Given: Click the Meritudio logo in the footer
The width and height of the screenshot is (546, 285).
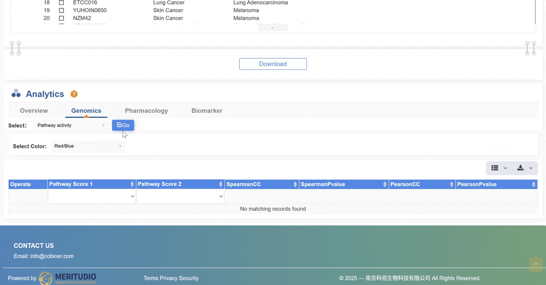Looking at the screenshot, I should tap(68, 278).
